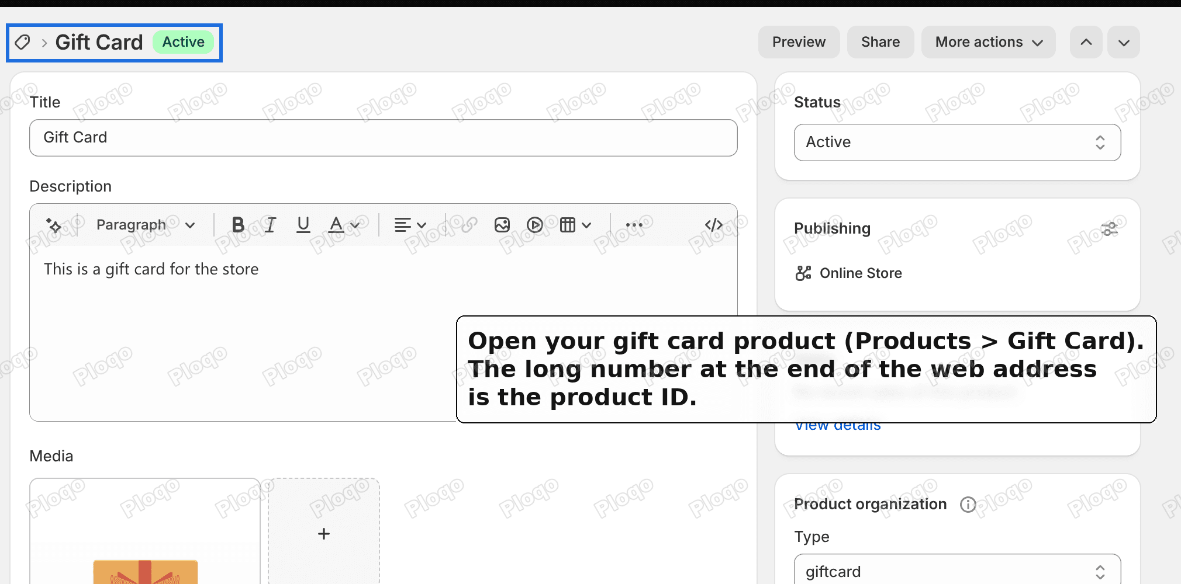
Task: Open the Type giftcard dropdown
Action: [957, 571]
